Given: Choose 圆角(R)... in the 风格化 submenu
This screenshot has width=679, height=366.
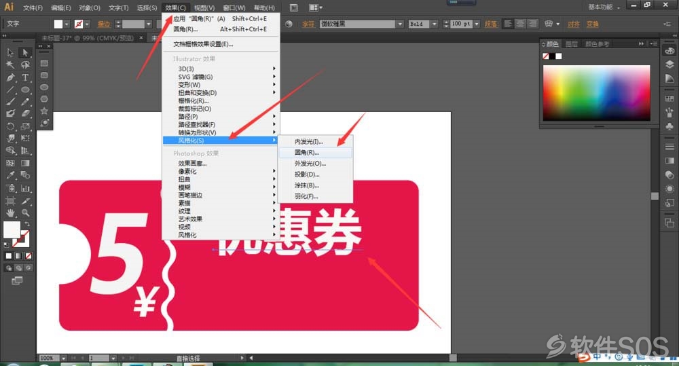Looking at the screenshot, I should tap(315, 153).
